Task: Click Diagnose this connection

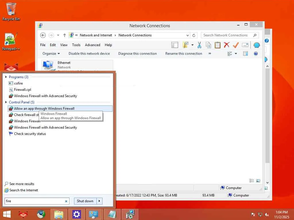Action: pyautogui.click(x=138, y=54)
